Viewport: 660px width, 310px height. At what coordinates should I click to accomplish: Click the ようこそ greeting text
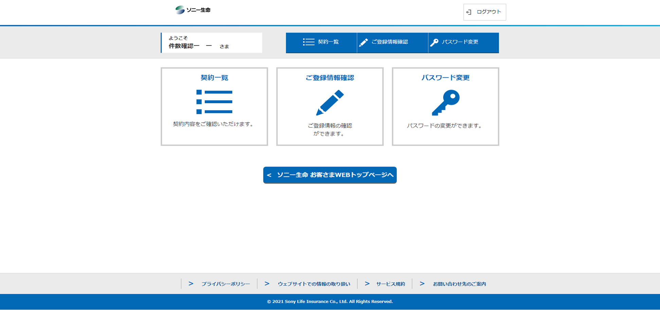tap(178, 38)
